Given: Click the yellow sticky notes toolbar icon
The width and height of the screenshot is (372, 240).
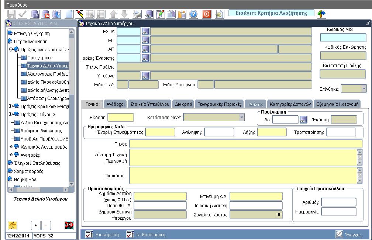Looking at the screenshot, I should click(x=220, y=14).
